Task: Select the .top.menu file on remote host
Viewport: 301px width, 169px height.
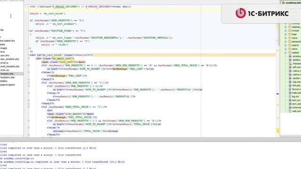Action: coord(297,82)
